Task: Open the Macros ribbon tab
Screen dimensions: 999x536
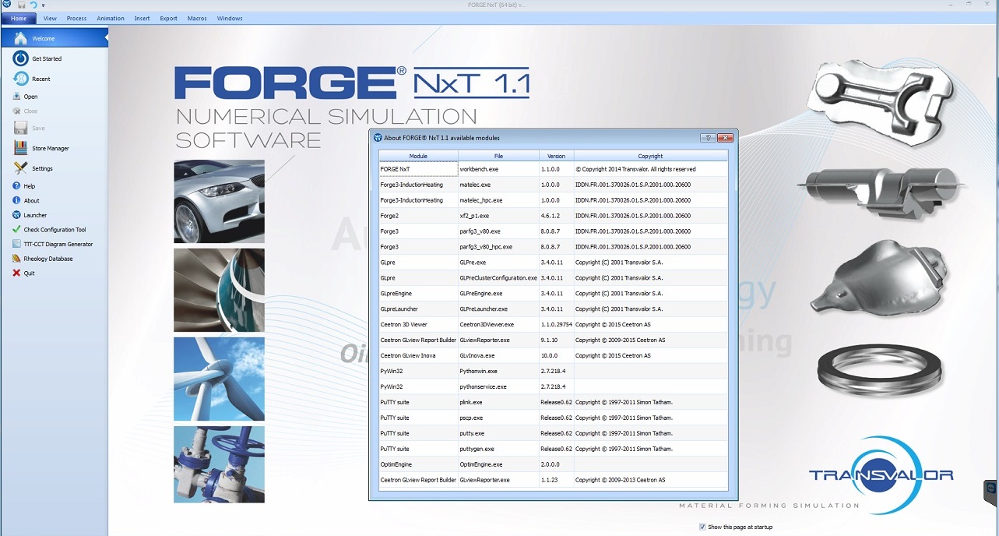Action: (x=197, y=18)
